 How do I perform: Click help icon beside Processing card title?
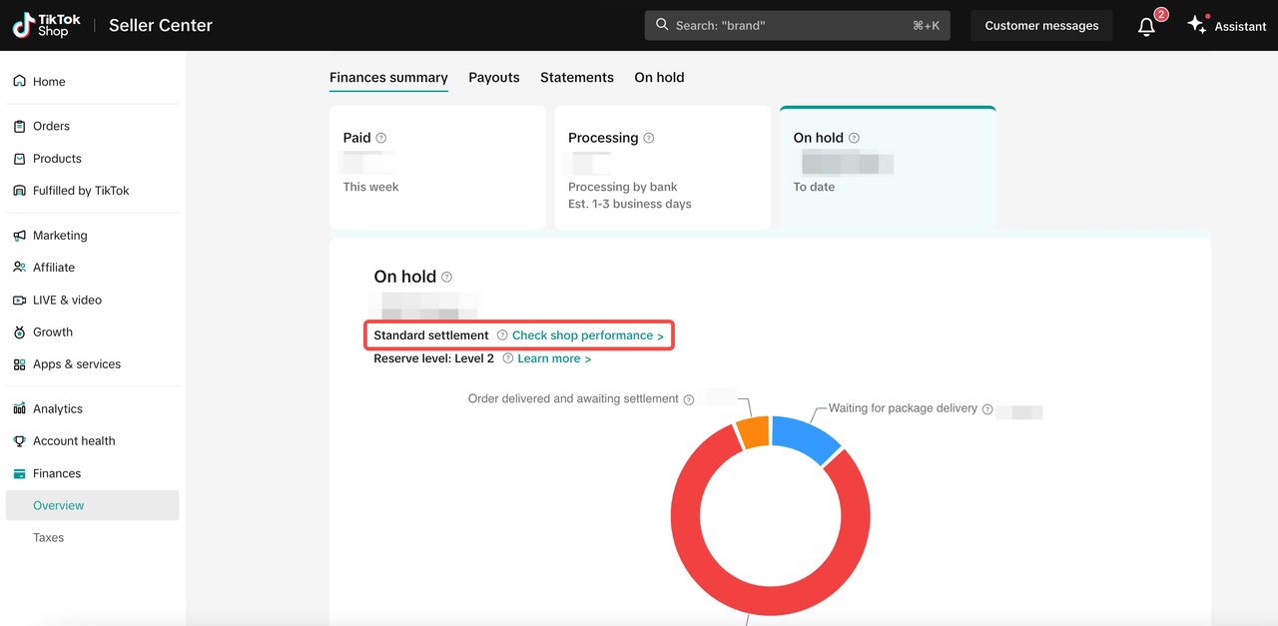pyautogui.click(x=649, y=139)
